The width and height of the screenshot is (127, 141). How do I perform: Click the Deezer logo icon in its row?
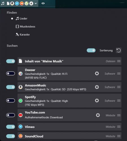tap(21, 73)
